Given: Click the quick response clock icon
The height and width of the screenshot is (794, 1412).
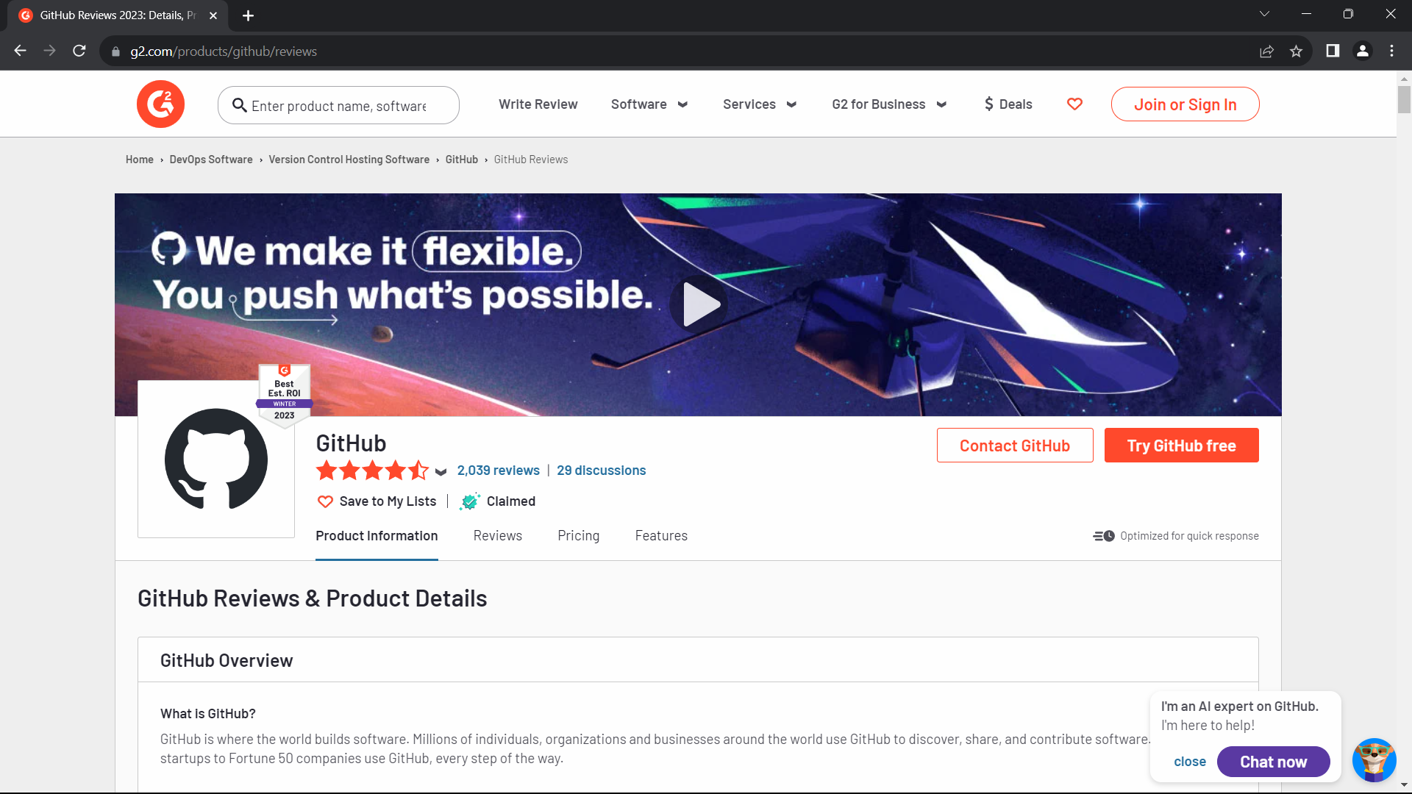Looking at the screenshot, I should tap(1104, 536).
